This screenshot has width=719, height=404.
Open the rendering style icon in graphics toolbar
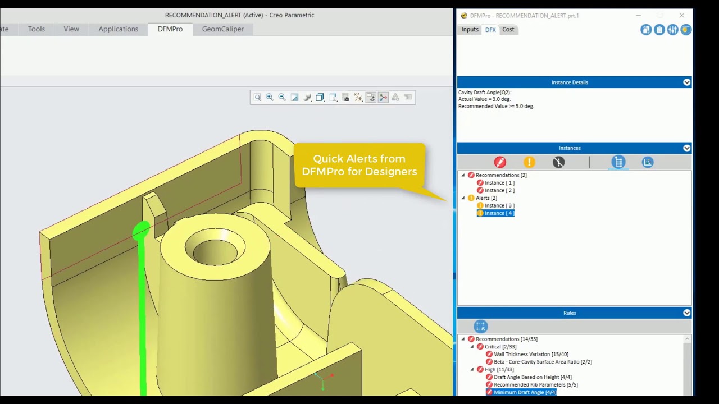point(307,98)
